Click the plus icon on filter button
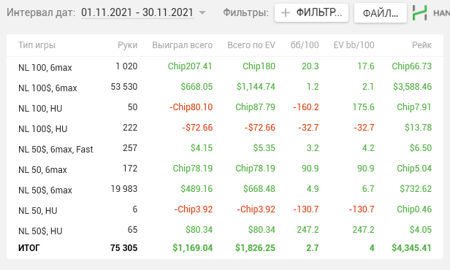 point(285,13)
